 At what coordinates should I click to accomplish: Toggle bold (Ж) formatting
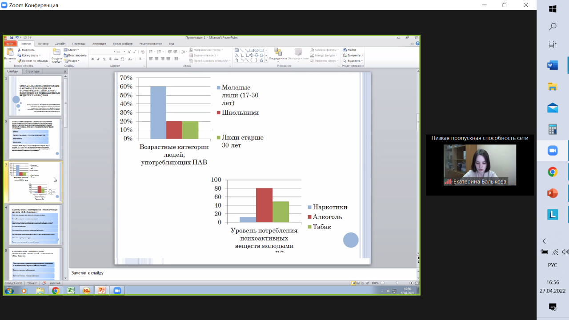pos(92,59)
